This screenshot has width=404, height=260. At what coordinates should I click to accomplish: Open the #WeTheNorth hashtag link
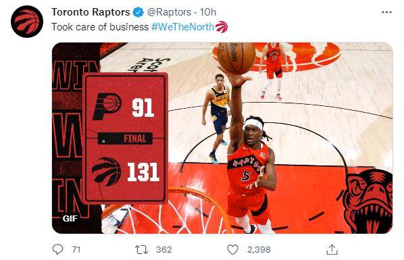(183, 27)
